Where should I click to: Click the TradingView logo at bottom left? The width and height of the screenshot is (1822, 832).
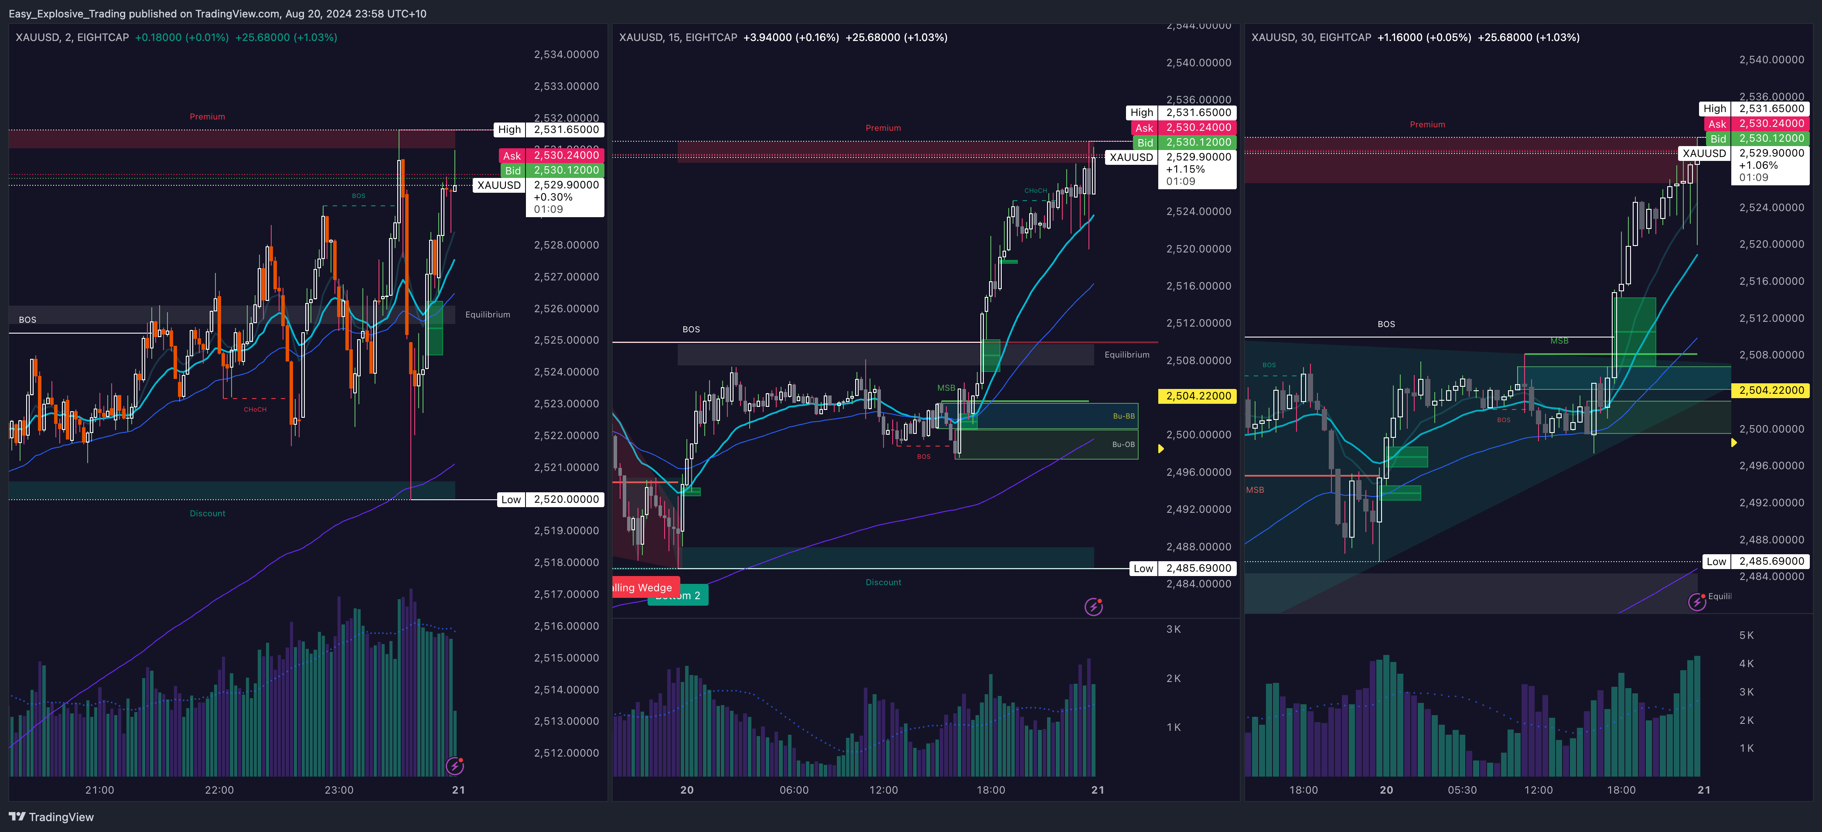click(x=51, y=816)
